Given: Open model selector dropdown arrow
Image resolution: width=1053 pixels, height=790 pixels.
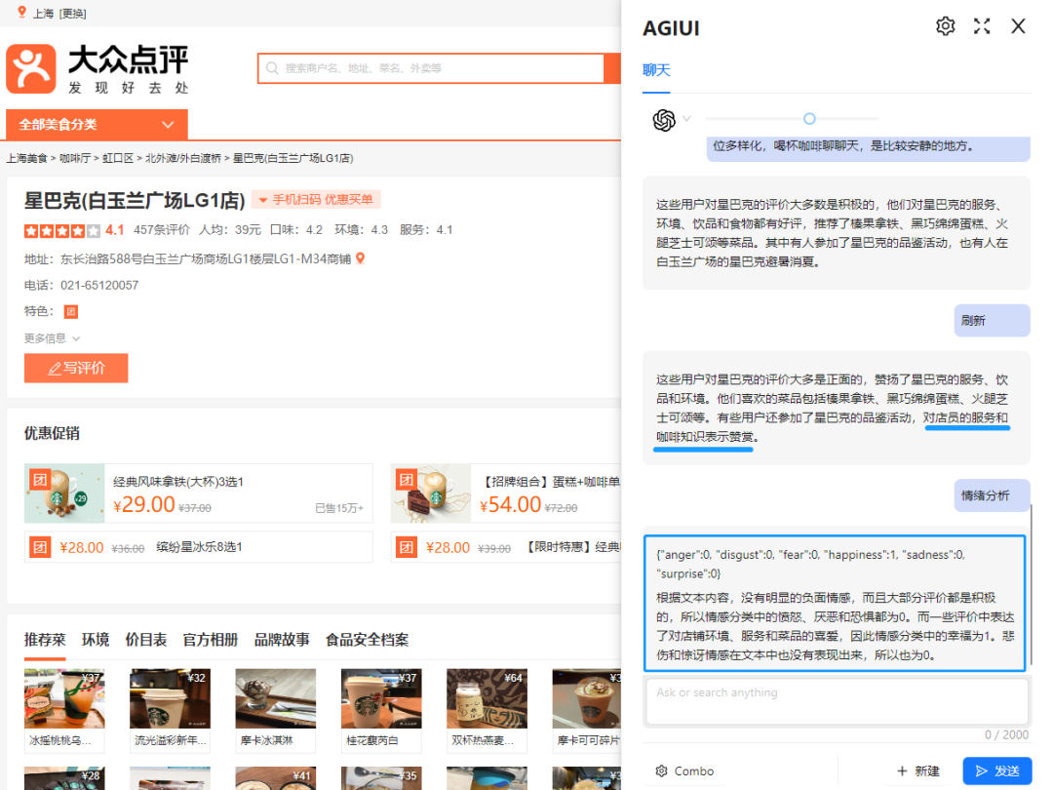Looking at the screenshot, I should 686,119.
